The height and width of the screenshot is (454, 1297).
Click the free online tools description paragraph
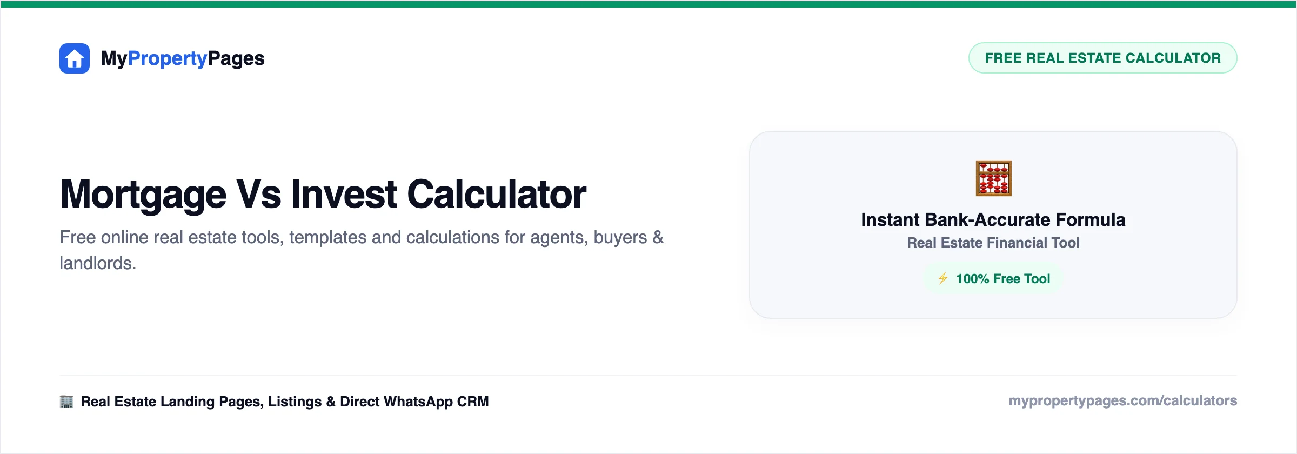(x=362, y=250)
